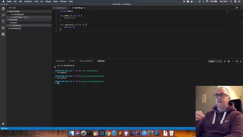Open GitHub Desktop from the dock
This screenshot has width=243, height=137.
pyautogui.click(x=126, y=133)
